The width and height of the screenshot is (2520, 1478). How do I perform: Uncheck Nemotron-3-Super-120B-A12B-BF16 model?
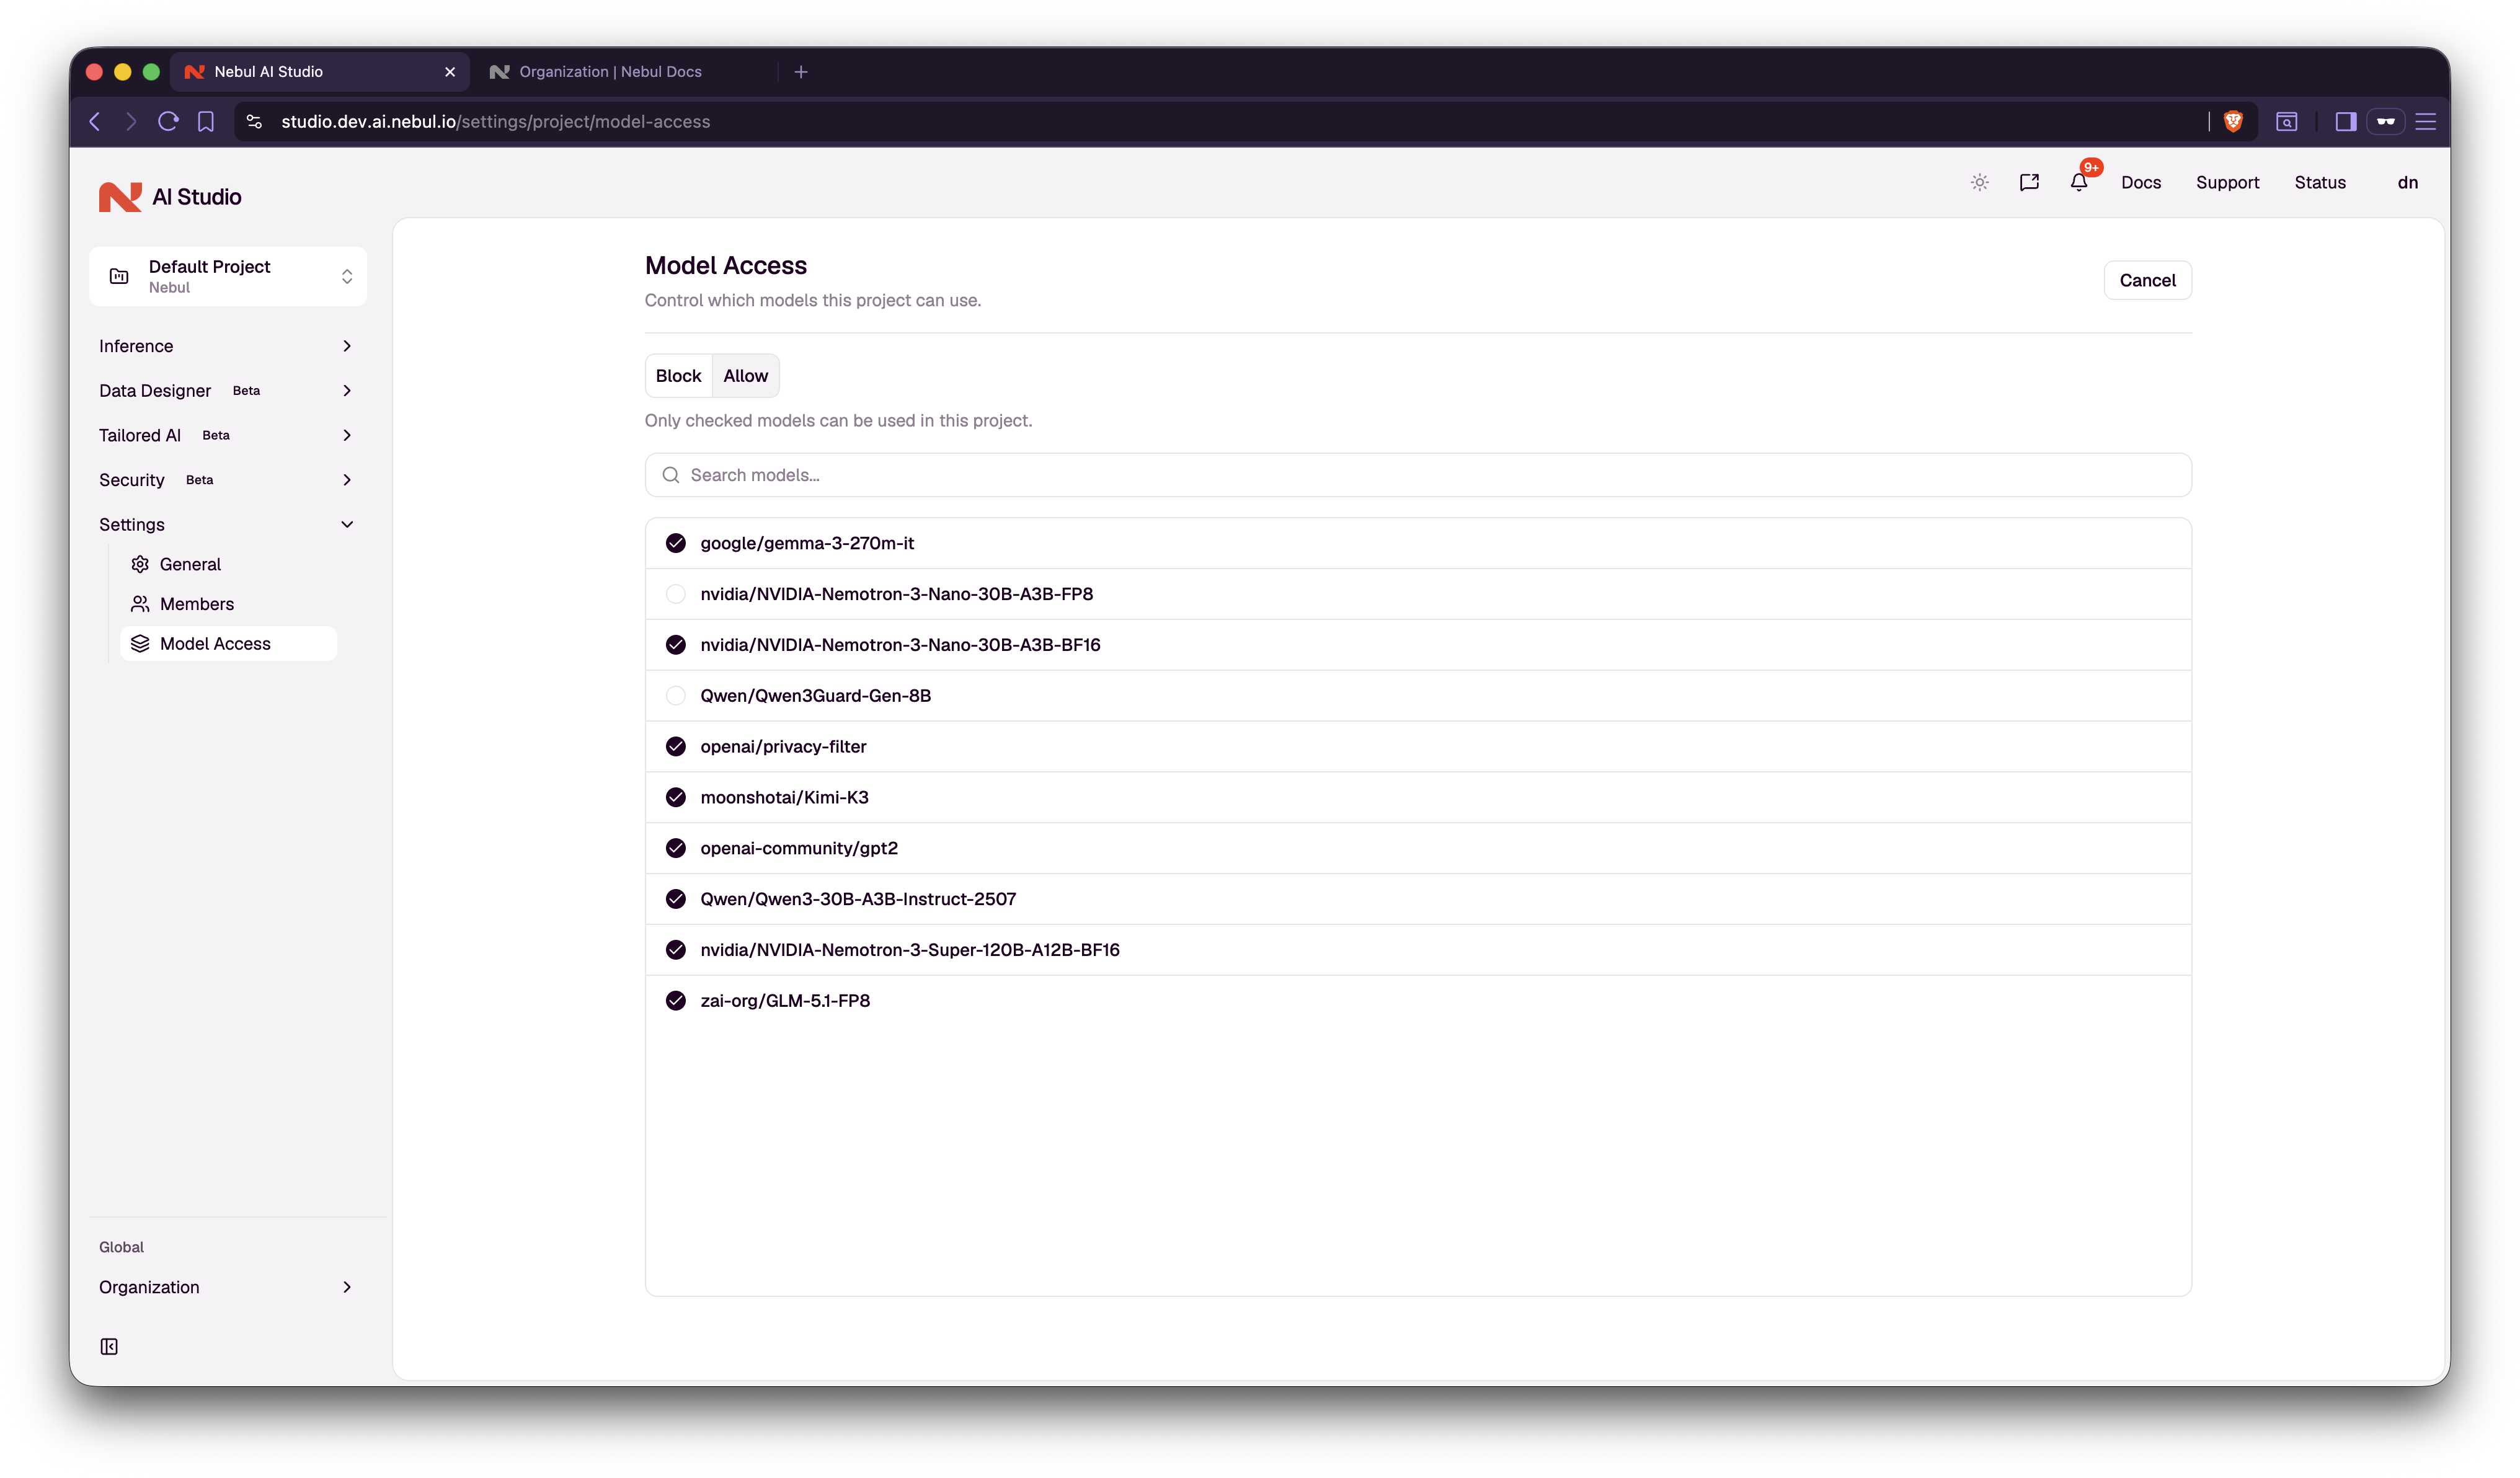tap(676, 950)
